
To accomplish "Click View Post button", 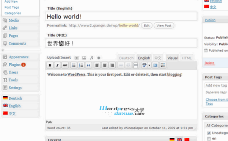I will [164, 25].
